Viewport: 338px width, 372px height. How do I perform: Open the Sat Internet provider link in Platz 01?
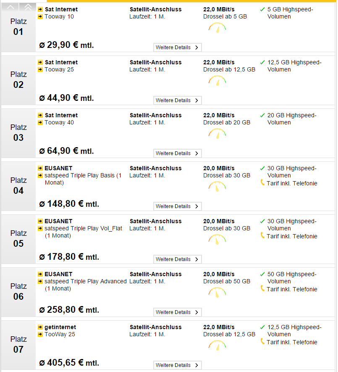(61, 9)
